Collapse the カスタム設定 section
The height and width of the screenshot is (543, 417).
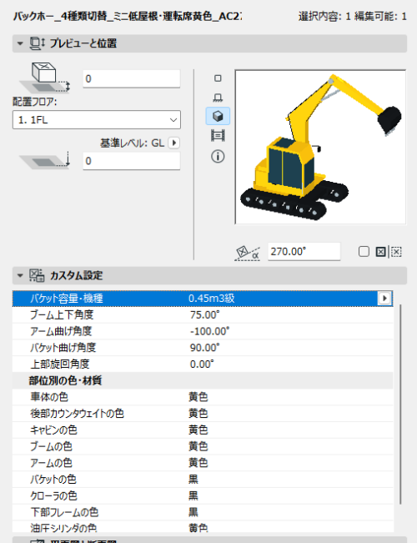tap(20, 275)
